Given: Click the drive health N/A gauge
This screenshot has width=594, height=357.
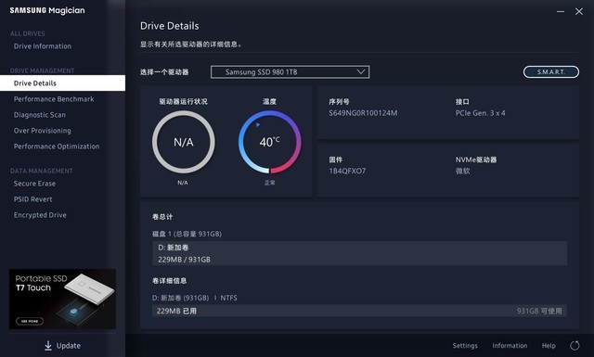Looking at the screenshot, I should [x=184, y=142].
